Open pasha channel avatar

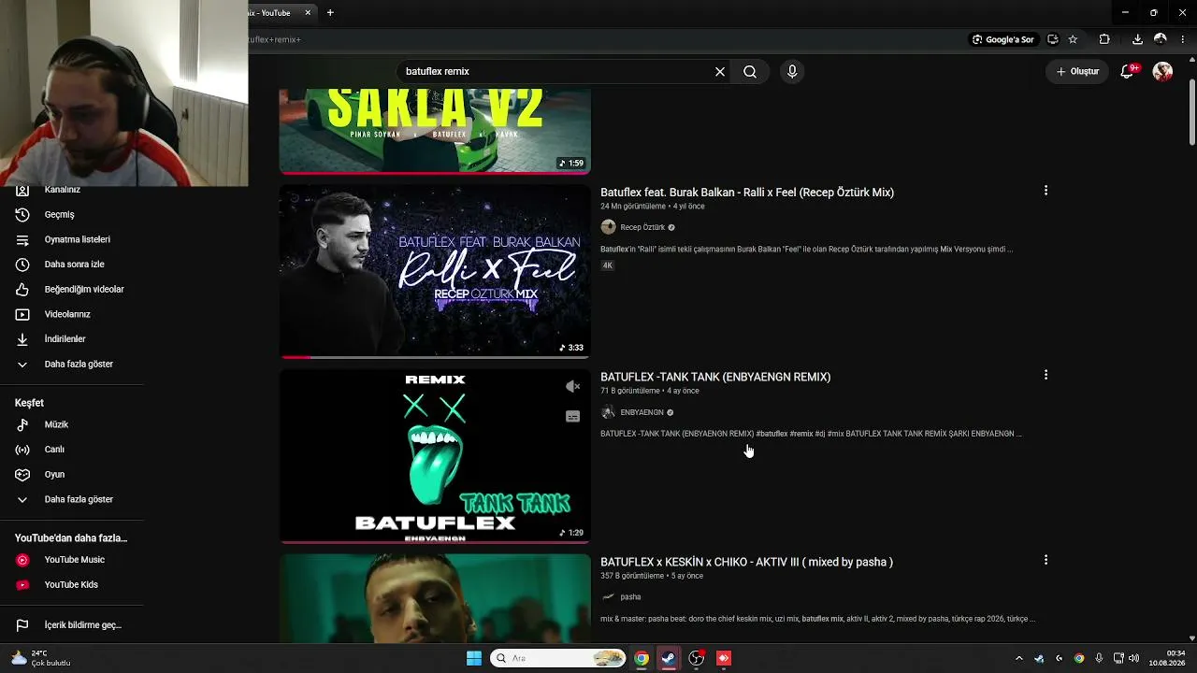pos(608,596)
